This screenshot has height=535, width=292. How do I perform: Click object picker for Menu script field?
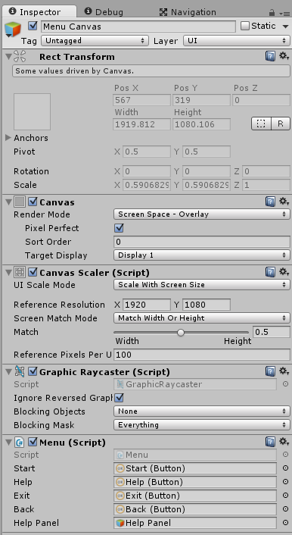tap(285, 455)
